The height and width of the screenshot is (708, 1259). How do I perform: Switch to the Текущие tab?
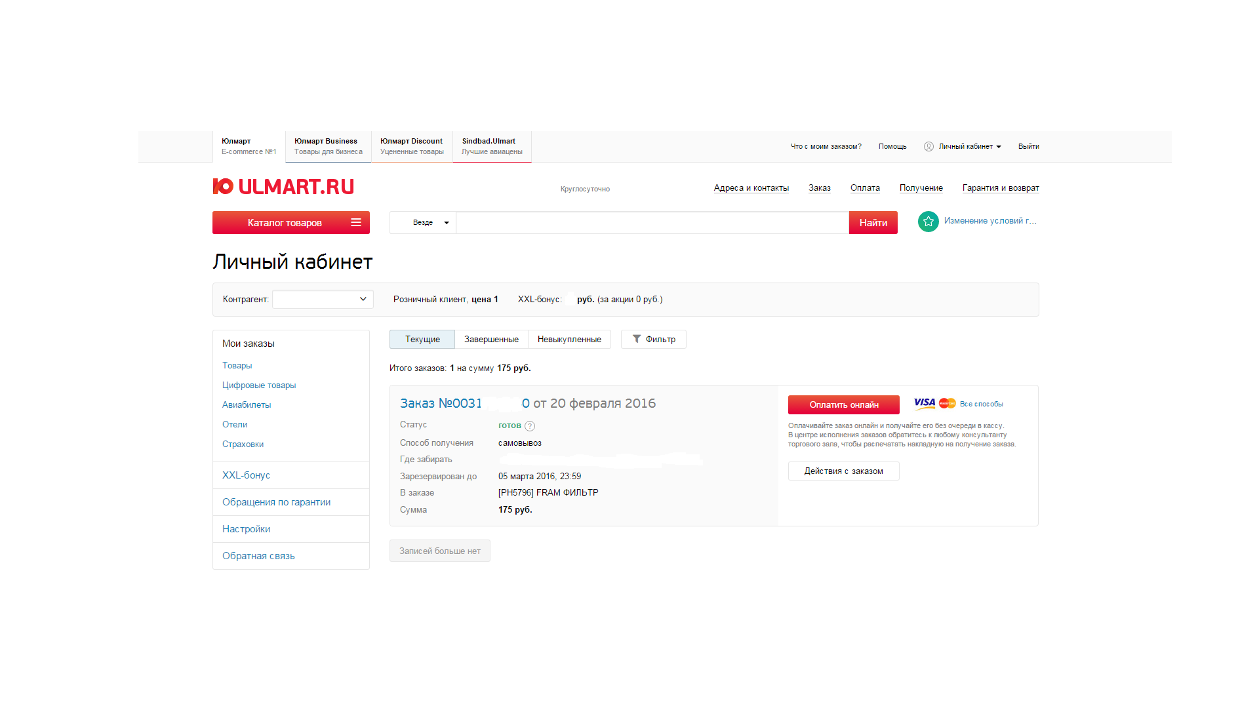422,339
